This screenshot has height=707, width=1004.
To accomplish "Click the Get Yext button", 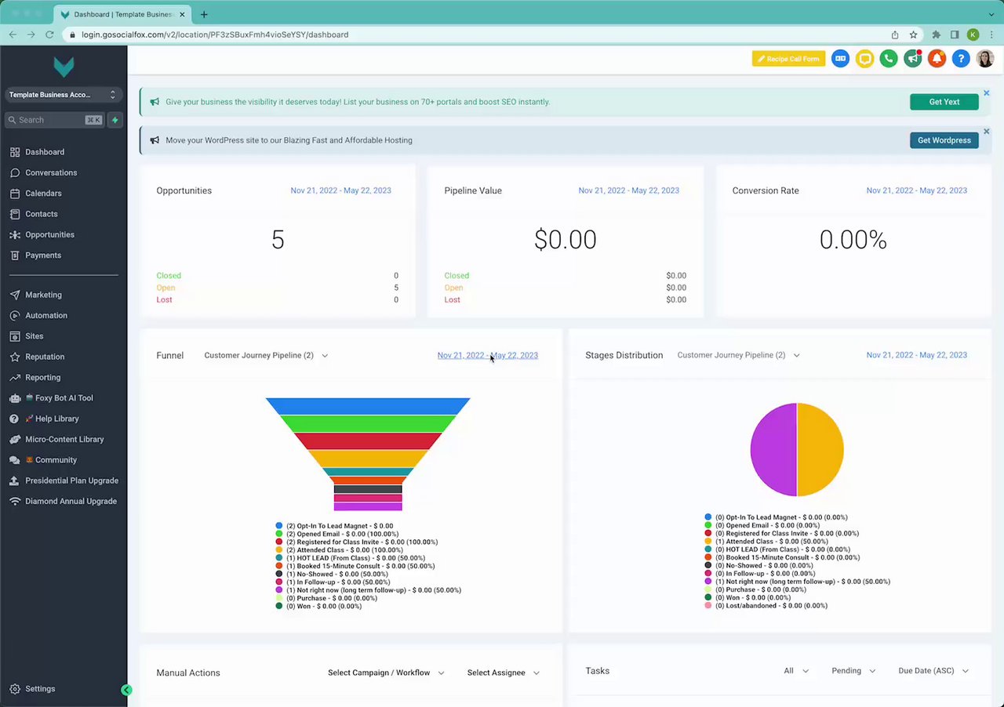I will click(944, 102).
